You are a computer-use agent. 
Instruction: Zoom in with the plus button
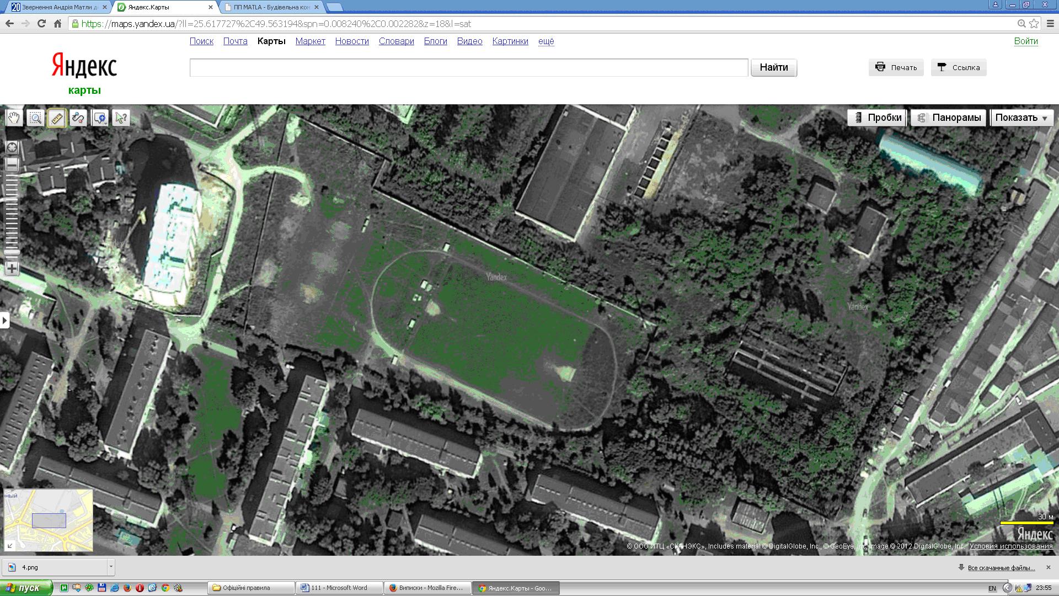click(12, 269)
